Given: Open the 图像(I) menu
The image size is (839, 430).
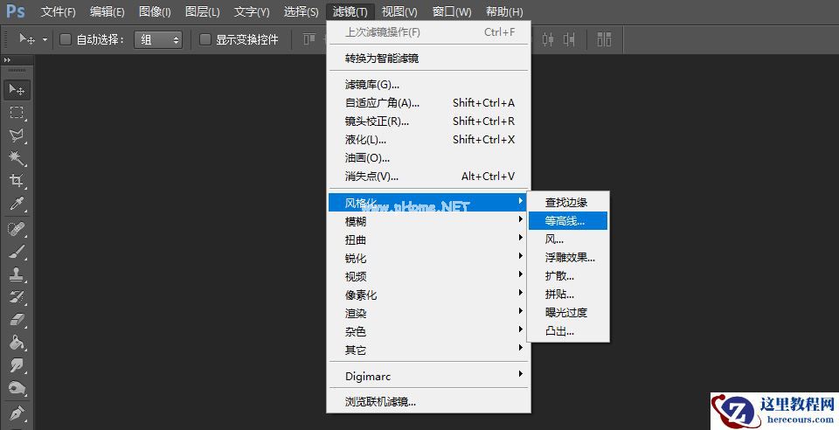Looking at the screenshot, I should pyautogui.click(x=155, y=11).
